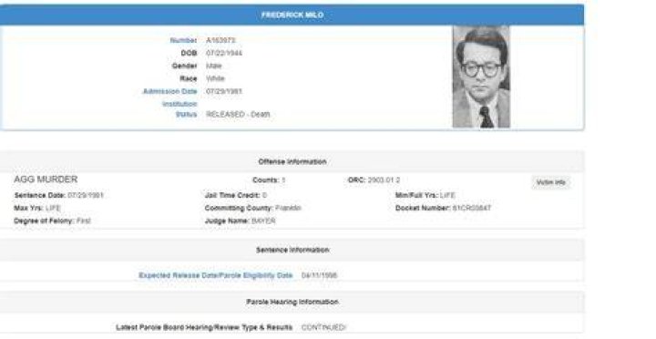Open Expected Release Date/Parole Eligibility Date link

tap(215, 275)
